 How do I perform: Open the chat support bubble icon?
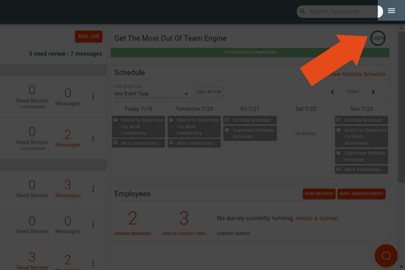pos(386,256)
